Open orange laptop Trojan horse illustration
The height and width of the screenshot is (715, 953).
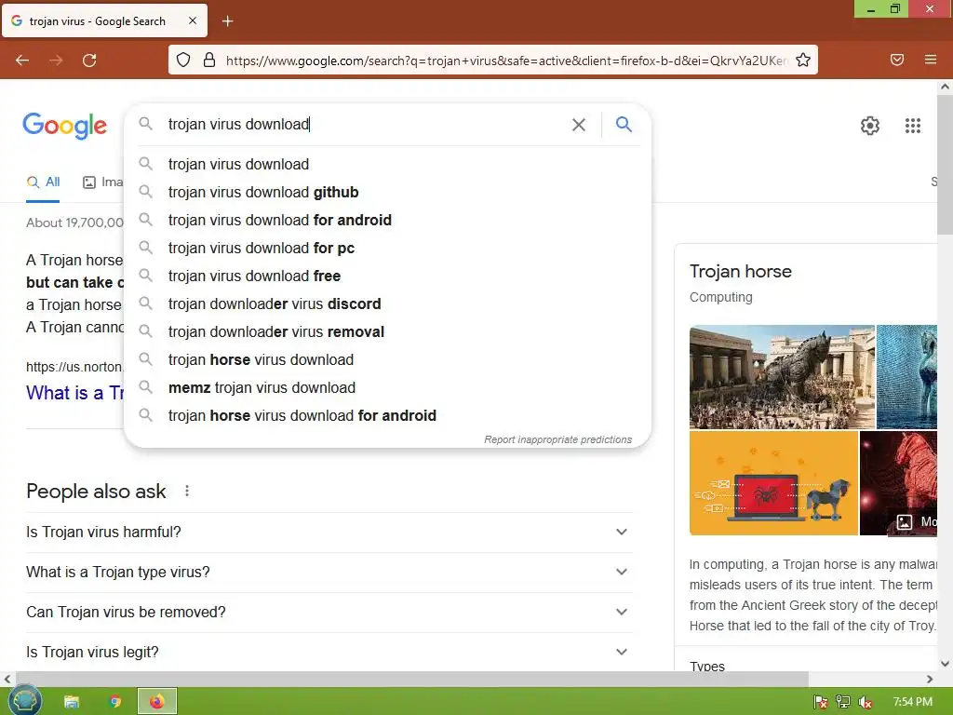[x=773, y=483]
